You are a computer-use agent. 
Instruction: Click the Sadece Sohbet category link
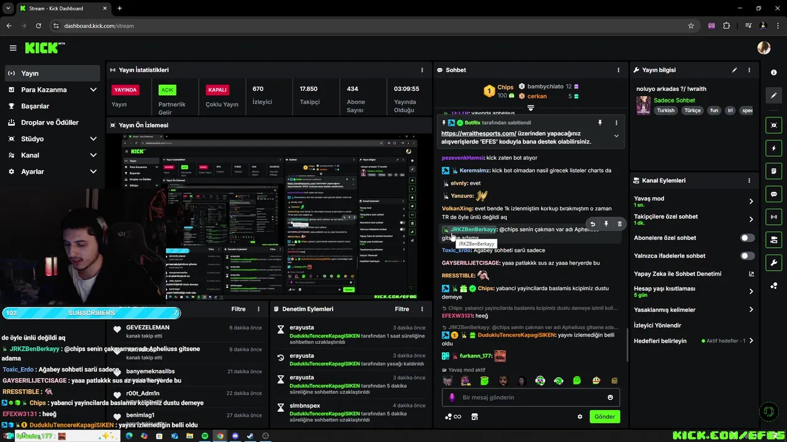click(674, 100)
